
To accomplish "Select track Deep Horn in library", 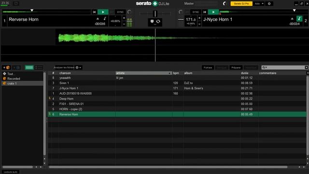I will [x=177, y=99].
